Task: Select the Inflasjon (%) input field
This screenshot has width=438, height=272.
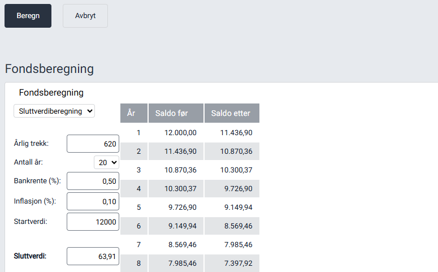Action: click(x=93, y=201)
